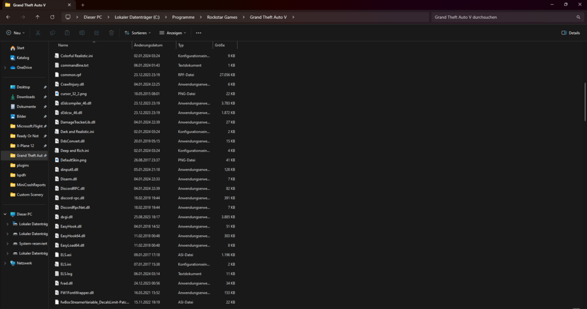587x309 pixels.
Task: Click the Dieser PC breadcrumb
Action: [93, 17]
